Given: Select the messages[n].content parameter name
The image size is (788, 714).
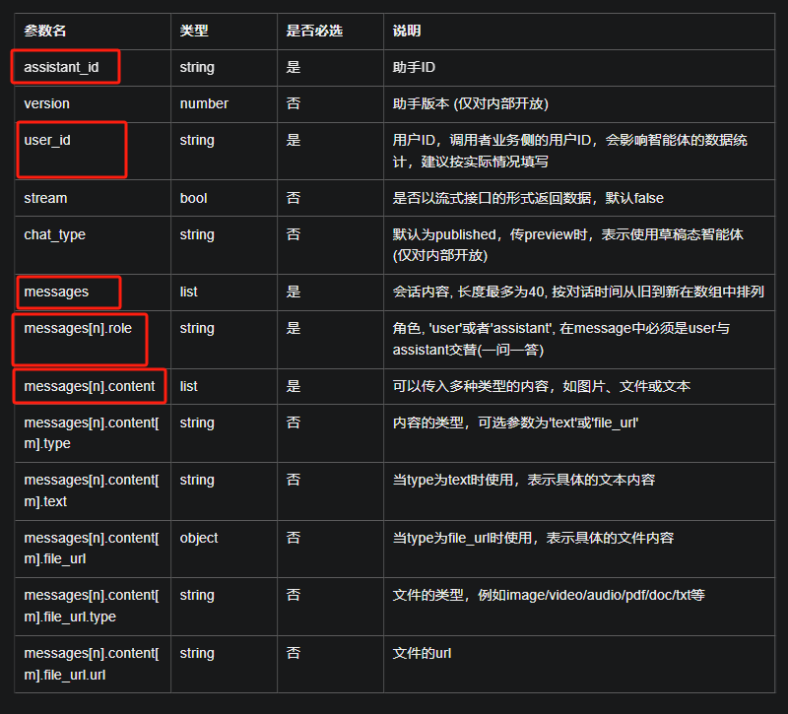Looking at the screenshot, I should coord(90,386).
